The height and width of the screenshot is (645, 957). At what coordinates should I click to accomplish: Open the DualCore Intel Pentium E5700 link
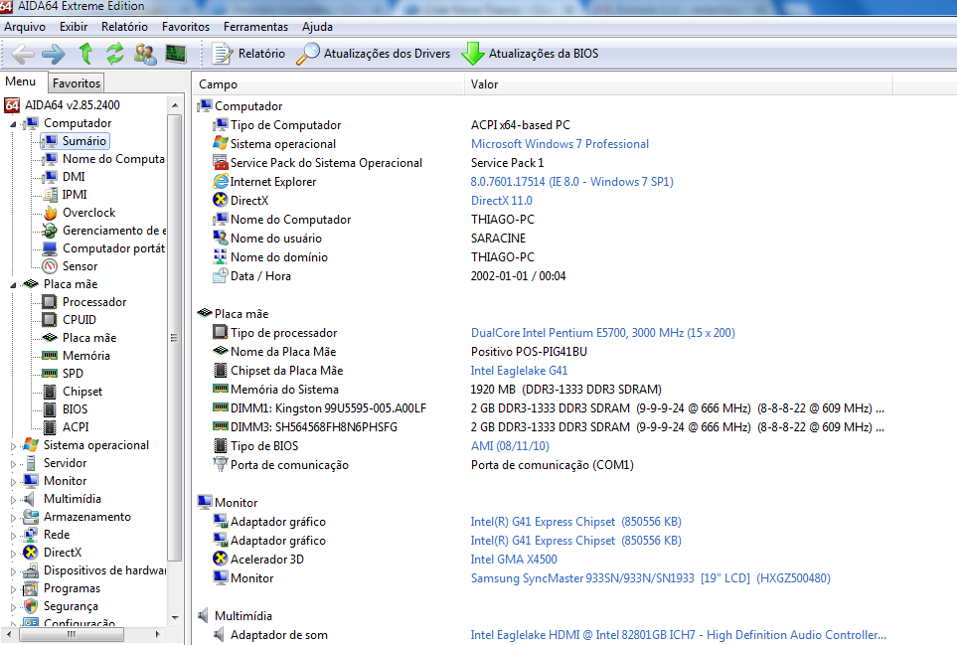(x=603, y=333)
